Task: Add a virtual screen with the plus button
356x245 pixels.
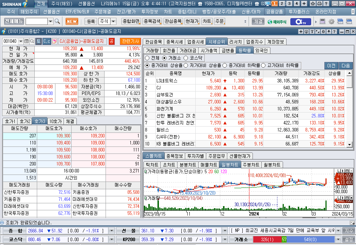Action: [x=304, y=4]
